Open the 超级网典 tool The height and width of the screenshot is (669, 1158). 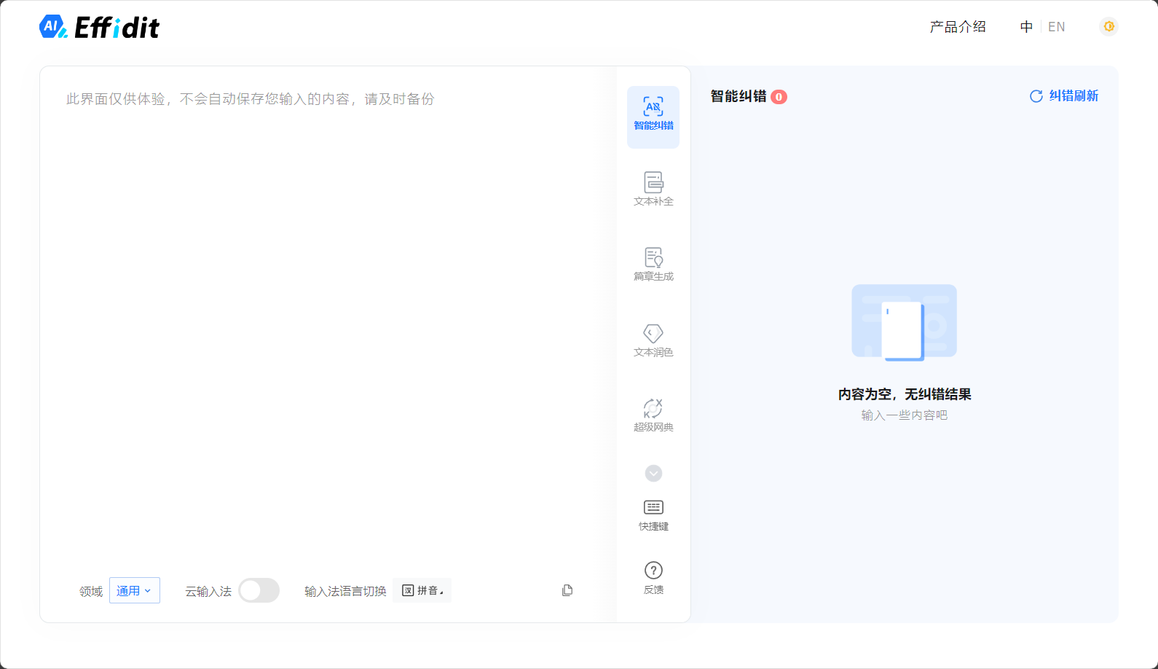tap(653, 415)
